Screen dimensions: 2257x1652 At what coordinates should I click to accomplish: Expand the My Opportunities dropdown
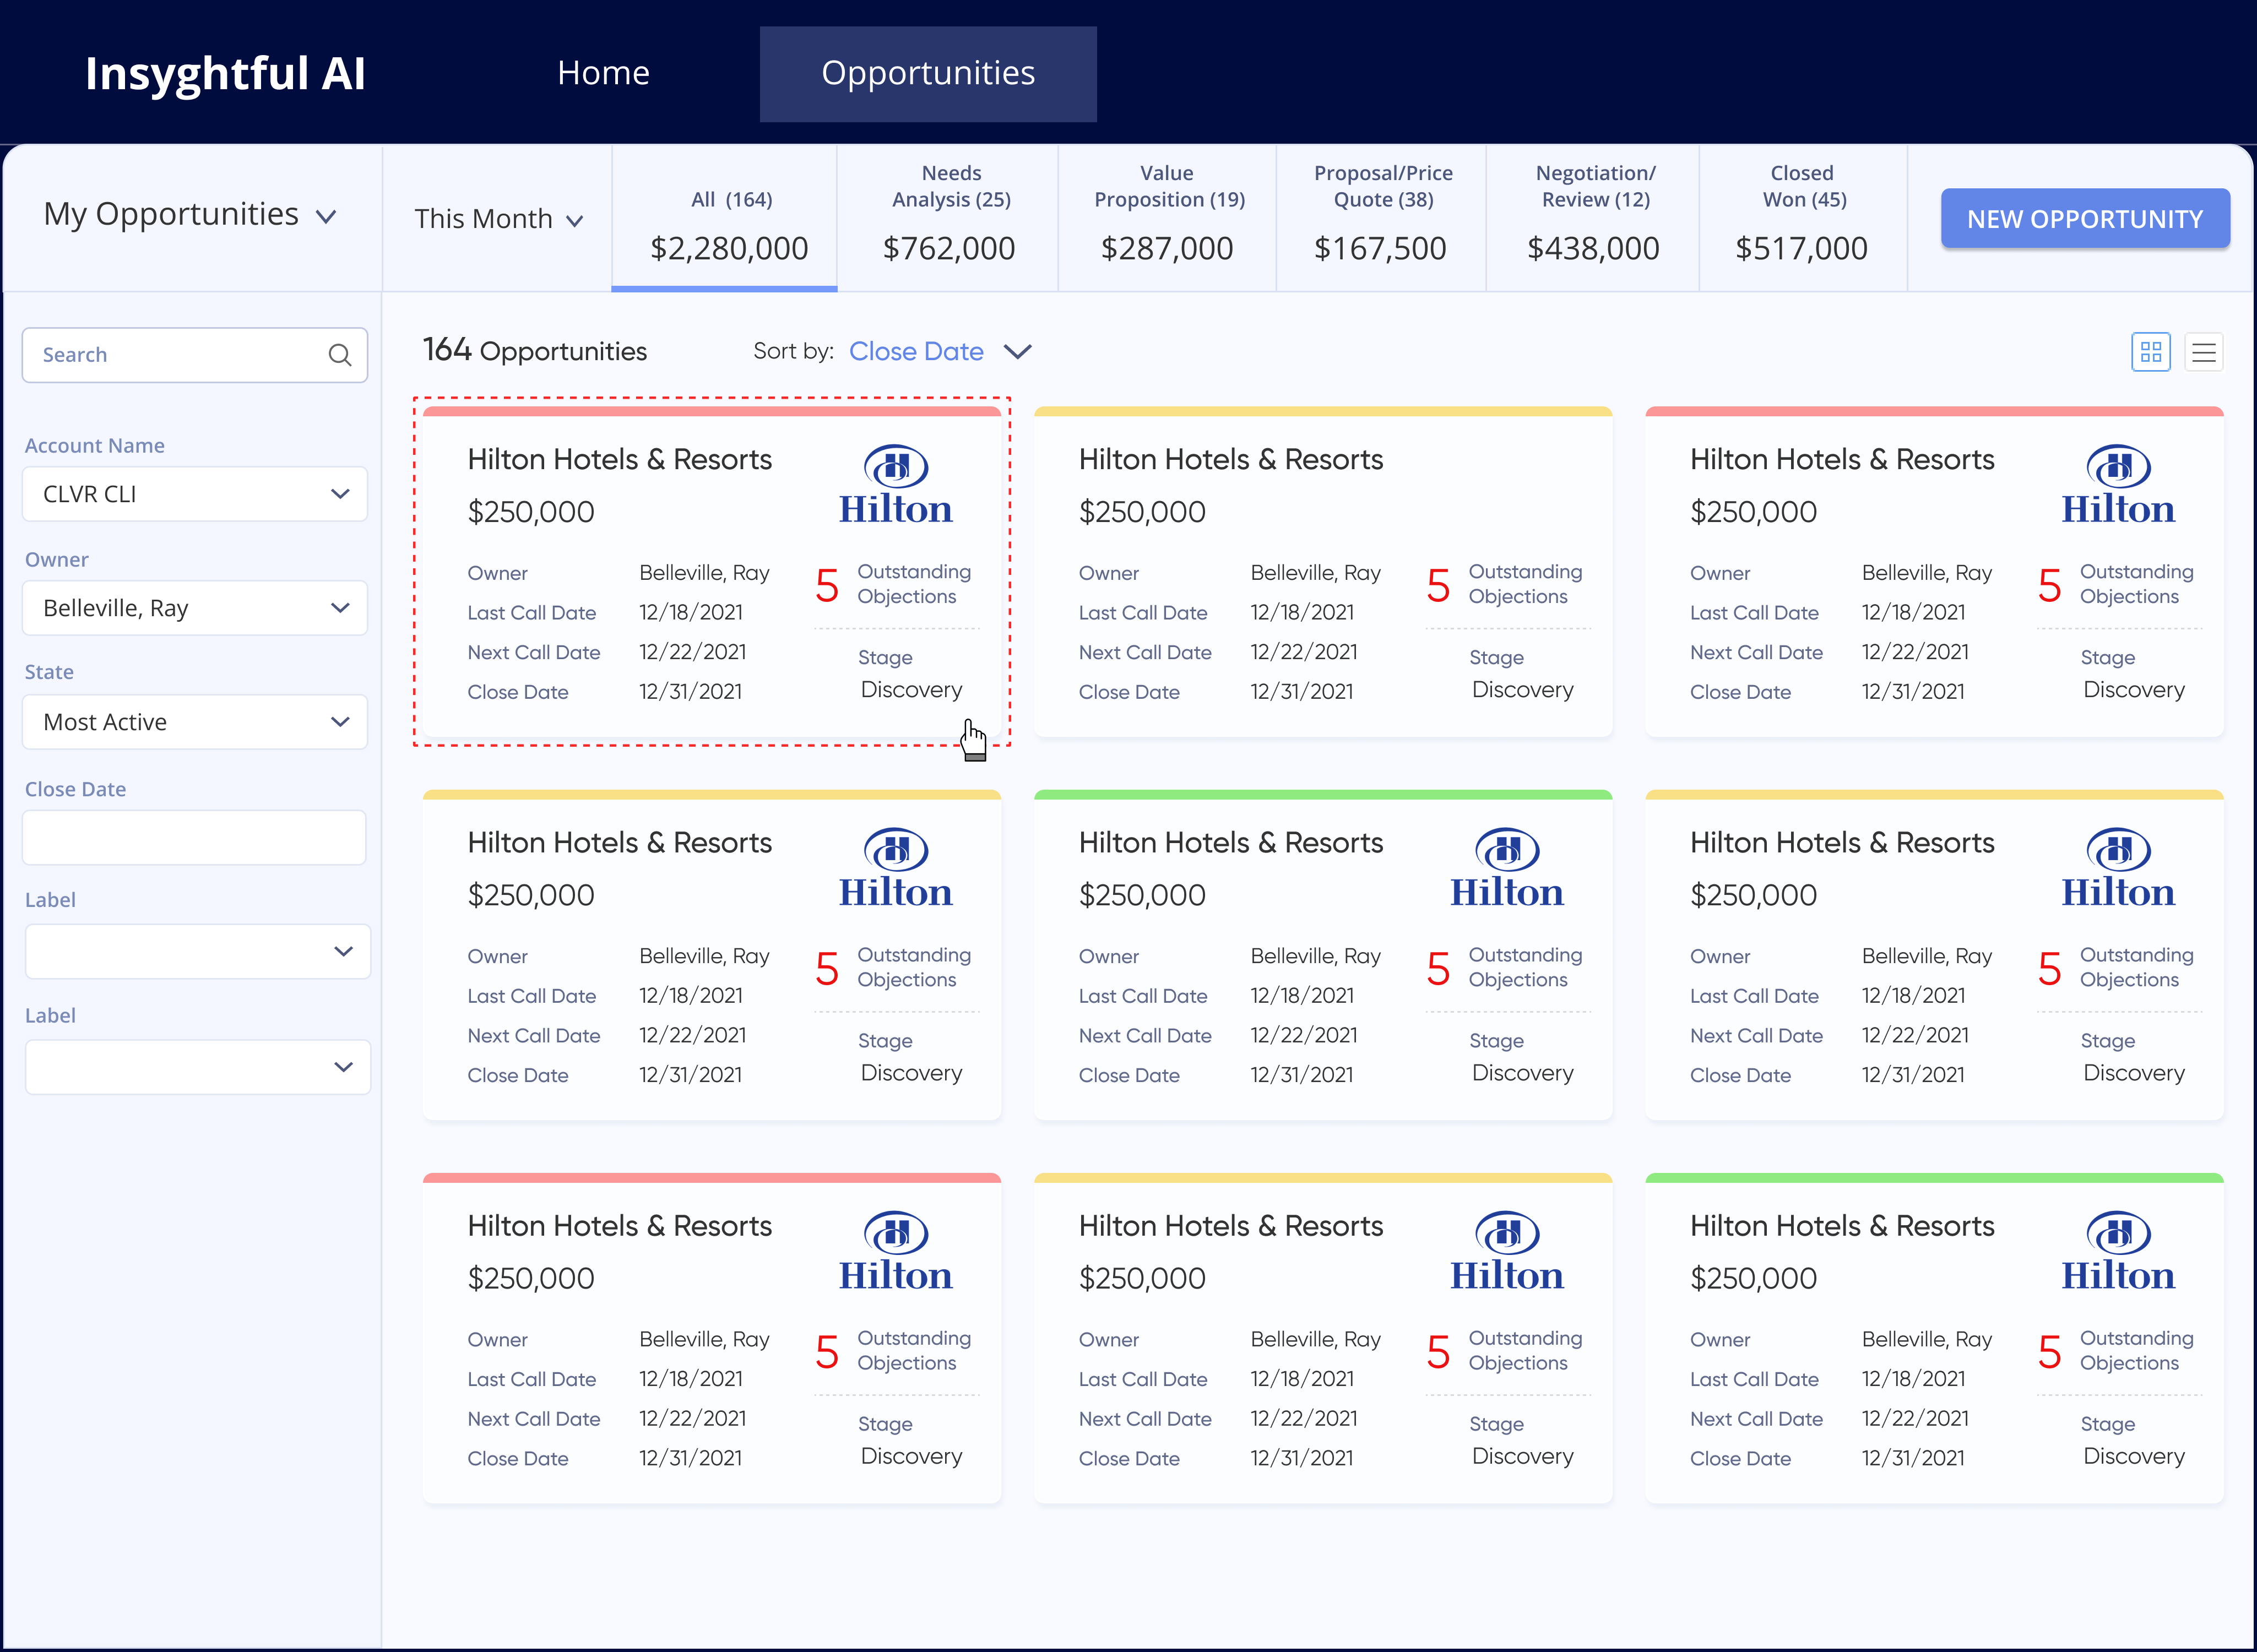tap(190, 215)
